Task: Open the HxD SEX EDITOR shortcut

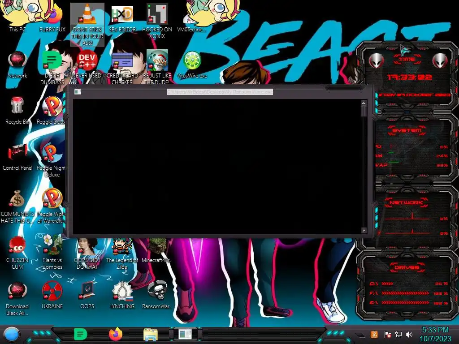Action: [122, 17]
